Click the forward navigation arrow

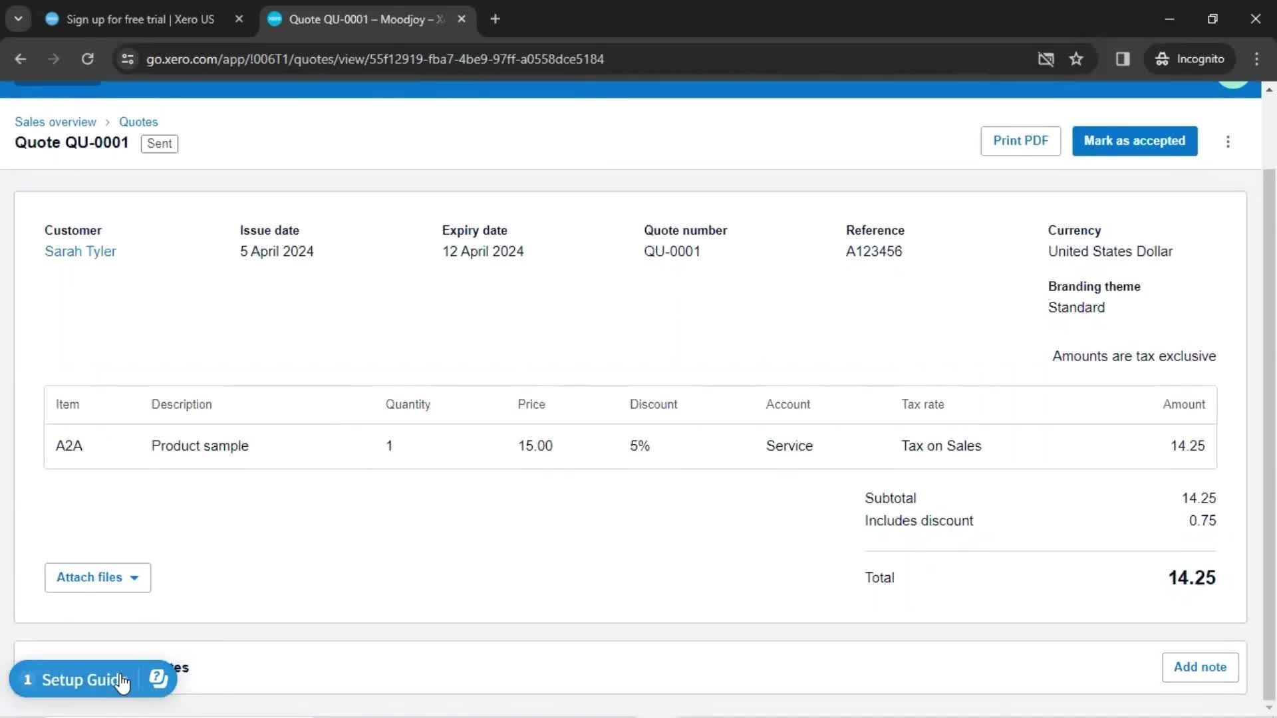[53, 59]
